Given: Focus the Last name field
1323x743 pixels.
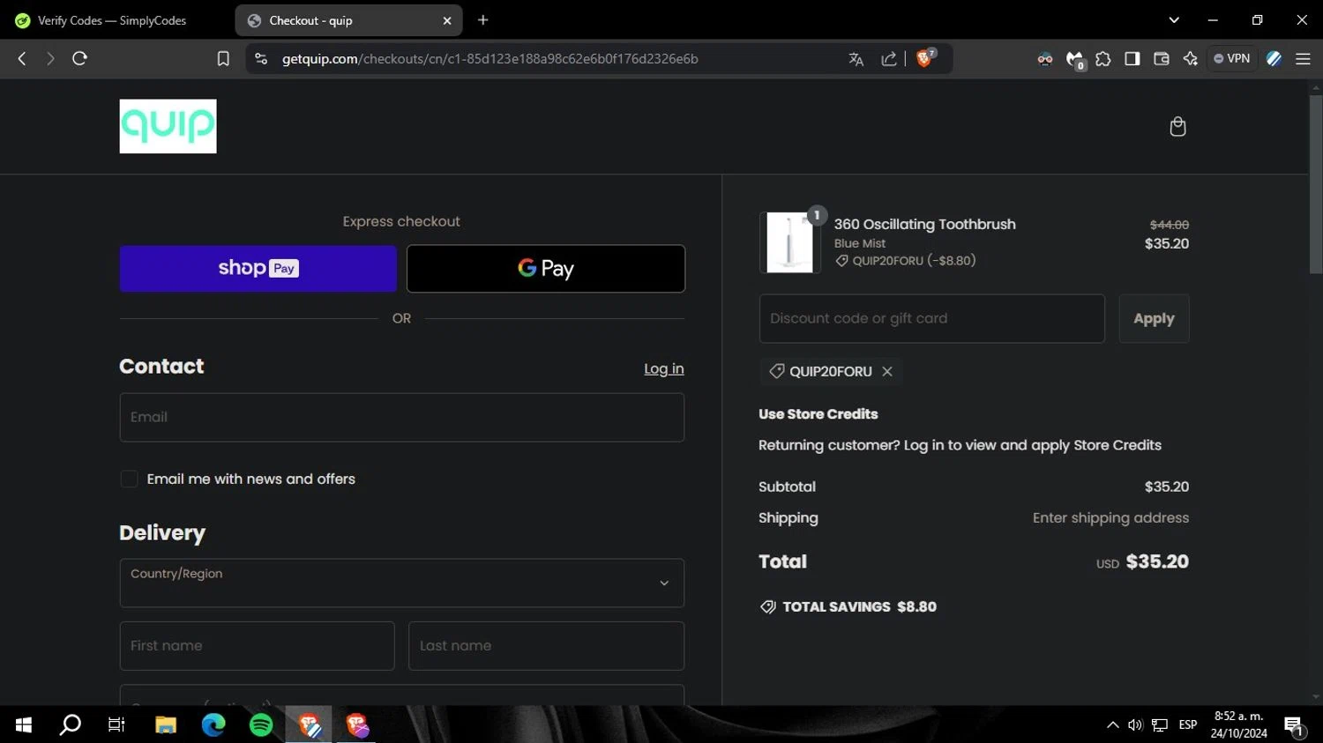Looking at the screenshot, I should pyautogui.click(x=547, y=646).
